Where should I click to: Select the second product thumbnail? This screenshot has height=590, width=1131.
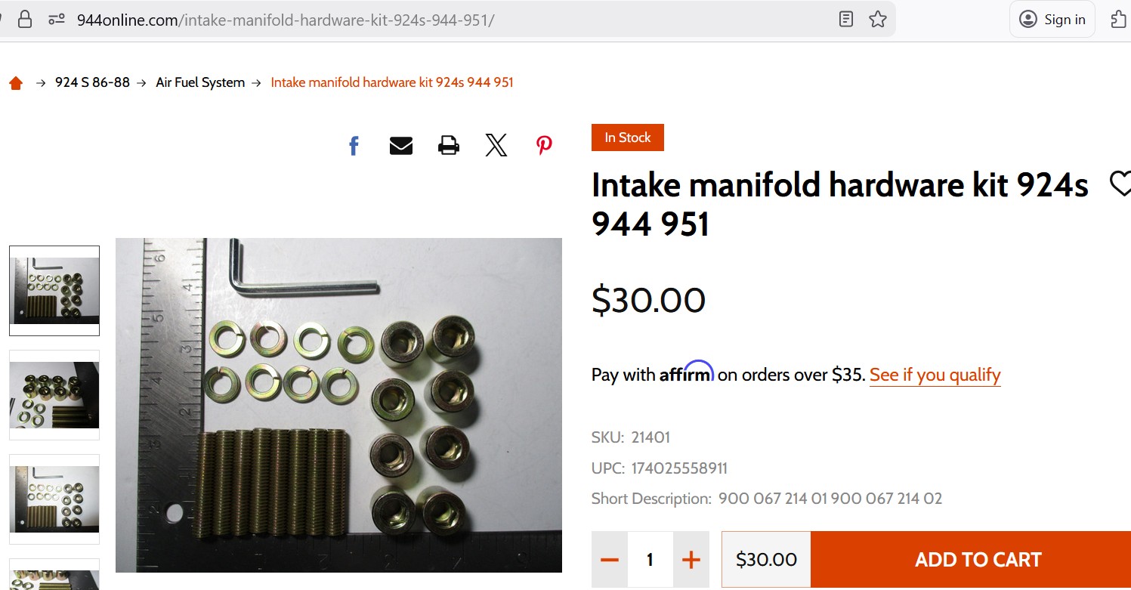pyautogui.click(x=54, y=395)
